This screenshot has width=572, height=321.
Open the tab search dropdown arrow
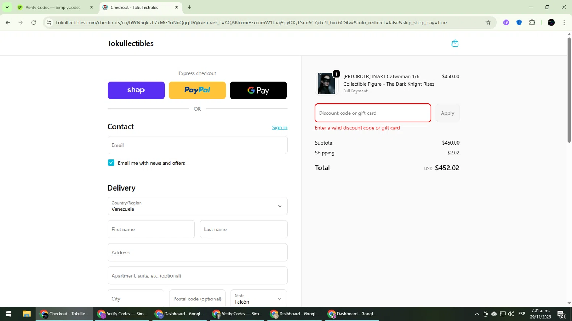(7, 7)
